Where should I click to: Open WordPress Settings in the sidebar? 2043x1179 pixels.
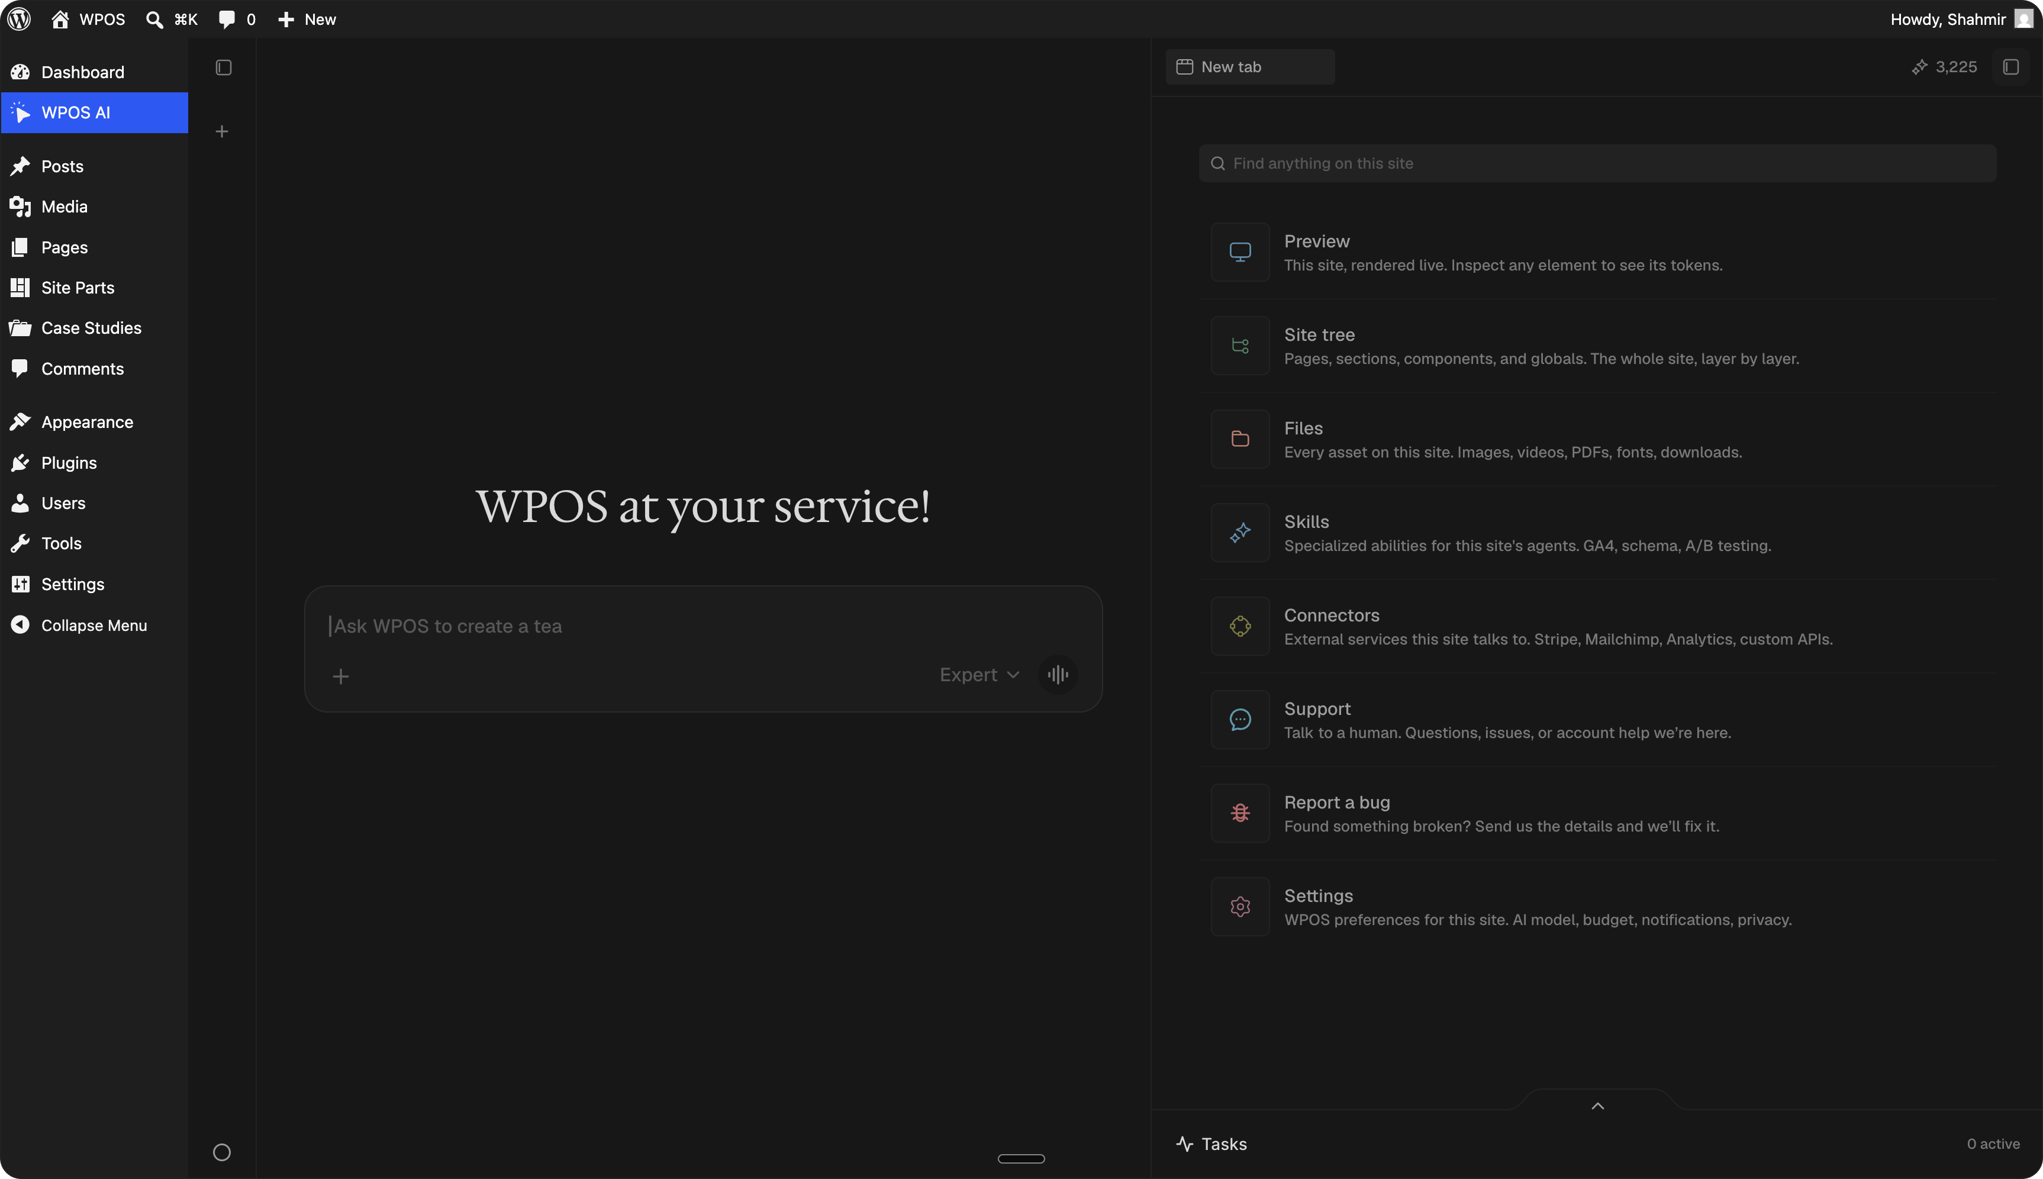(x=94, y=584)
